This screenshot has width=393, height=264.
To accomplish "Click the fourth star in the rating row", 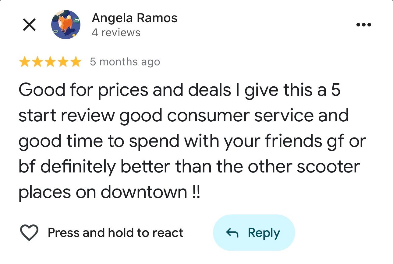I will (62, 61).
